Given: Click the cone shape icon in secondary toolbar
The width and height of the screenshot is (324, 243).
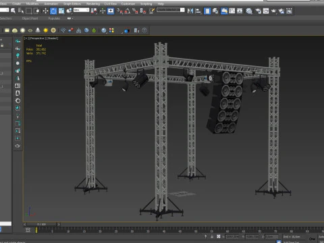Looking at the screenshot, I should coord(38,30).
